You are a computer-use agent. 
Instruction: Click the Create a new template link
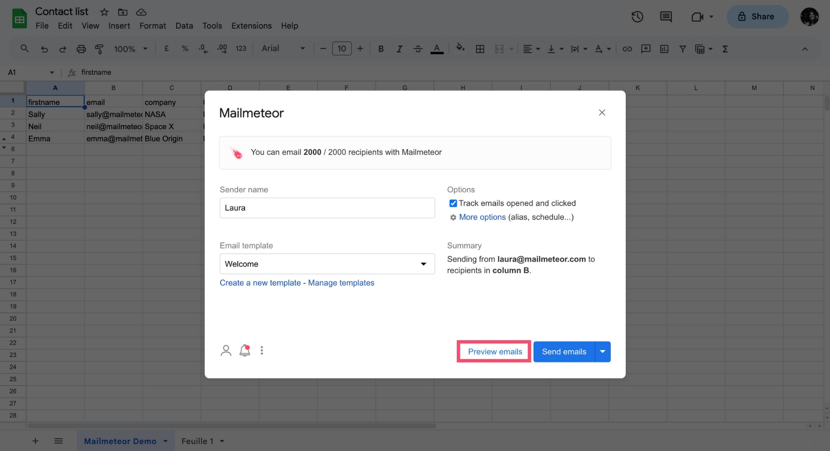pyautogui.click(x=260, y=283)
